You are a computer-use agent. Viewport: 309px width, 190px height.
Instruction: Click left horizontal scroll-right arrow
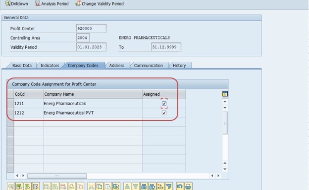click(x=23, y=176)
